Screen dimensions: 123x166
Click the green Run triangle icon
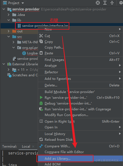coord(41,97)
